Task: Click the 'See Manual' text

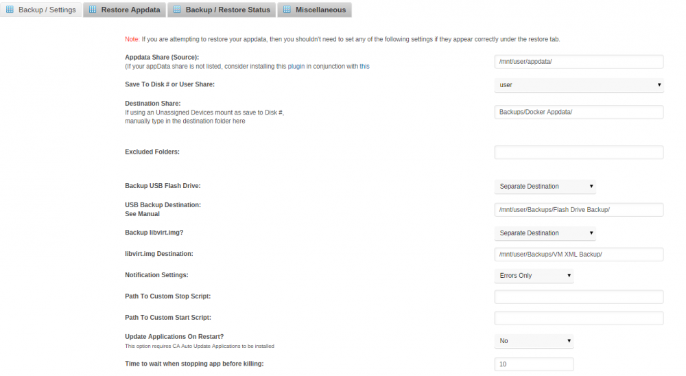Action: click(x=142, y=214)
